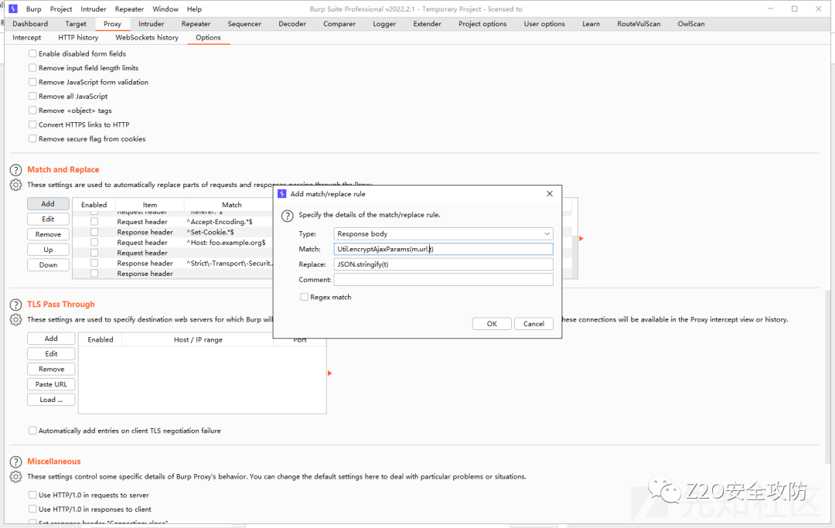Confirm the rule with OK
The image size is (835, 528).
(492, 324)
